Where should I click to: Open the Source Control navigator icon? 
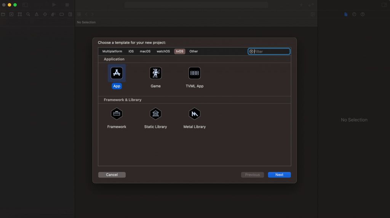click(11, 14)
